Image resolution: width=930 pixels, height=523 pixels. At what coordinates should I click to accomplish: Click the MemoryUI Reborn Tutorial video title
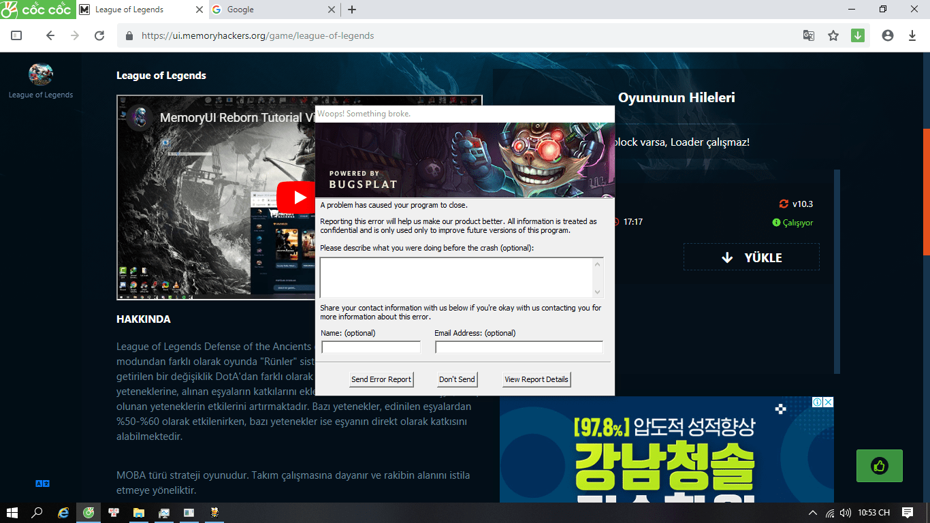(x=236, y=118)
